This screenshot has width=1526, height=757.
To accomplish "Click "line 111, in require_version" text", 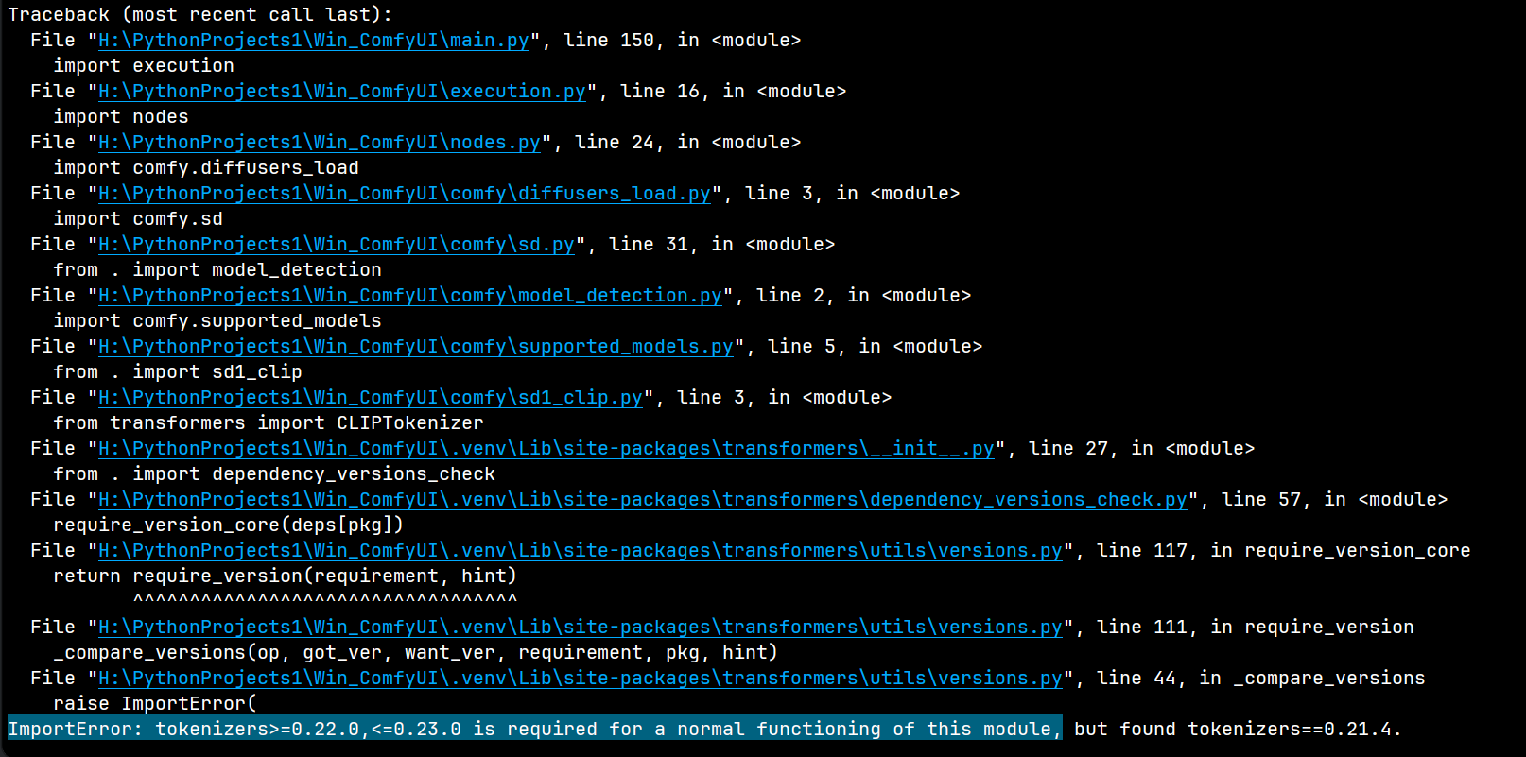I will point(1256,628).
